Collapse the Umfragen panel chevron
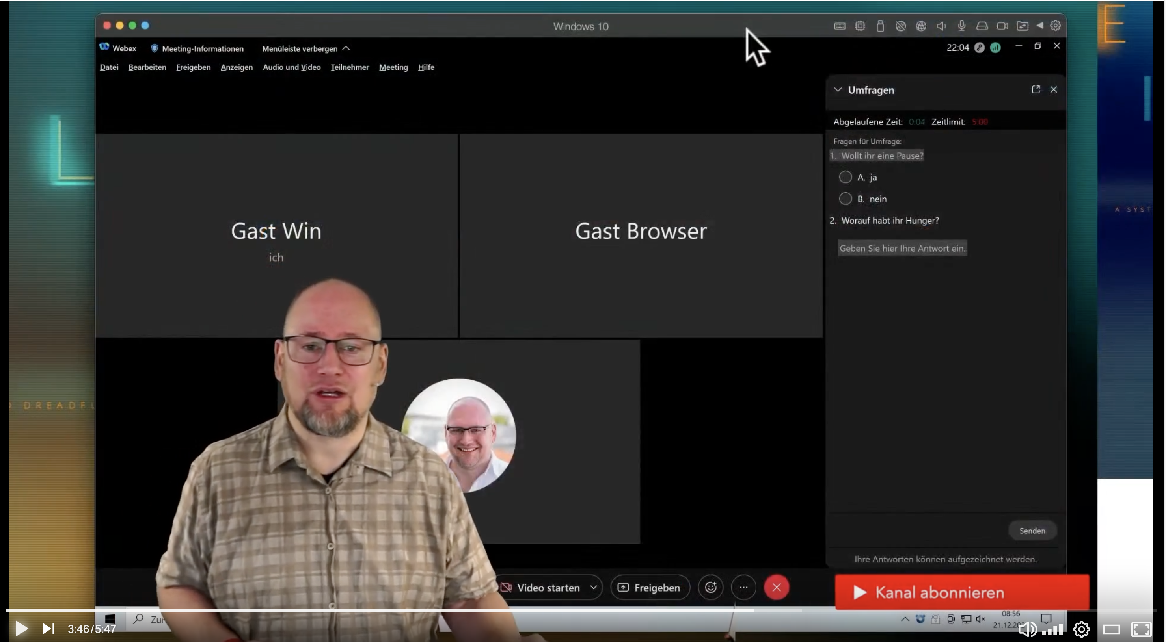Screen dimensions: 1166x642 [838, 89]
